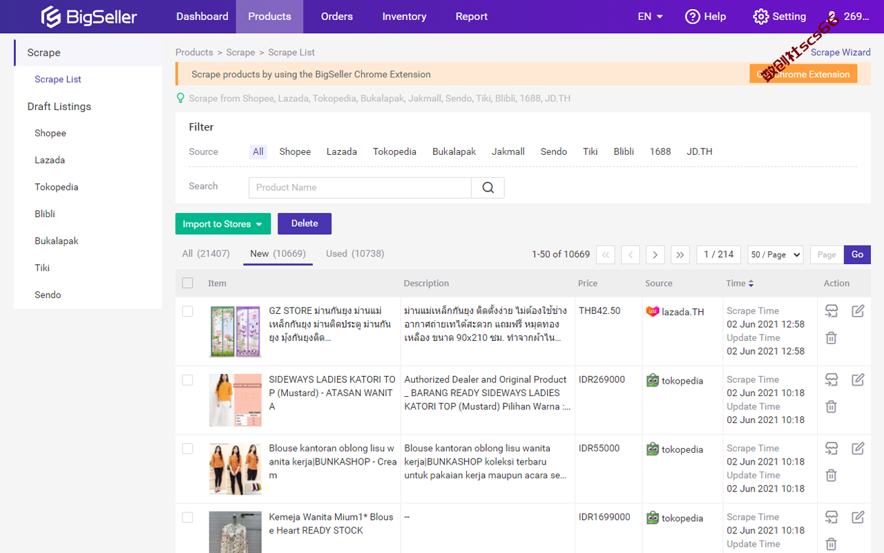Jump to last page arrow

click(680, 254)
